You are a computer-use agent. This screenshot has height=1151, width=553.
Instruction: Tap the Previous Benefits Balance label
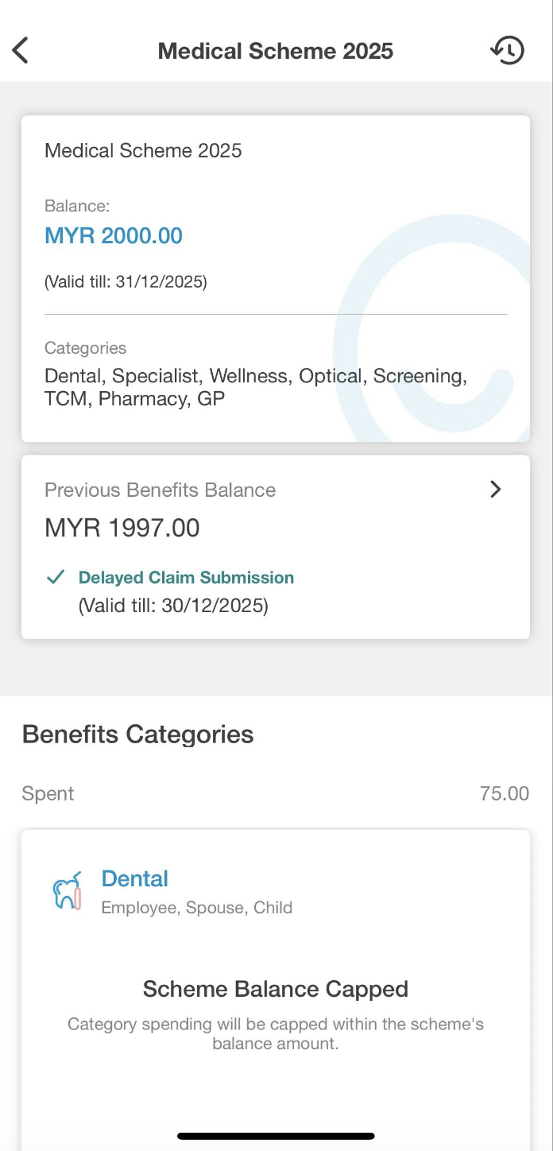[160, 490]
